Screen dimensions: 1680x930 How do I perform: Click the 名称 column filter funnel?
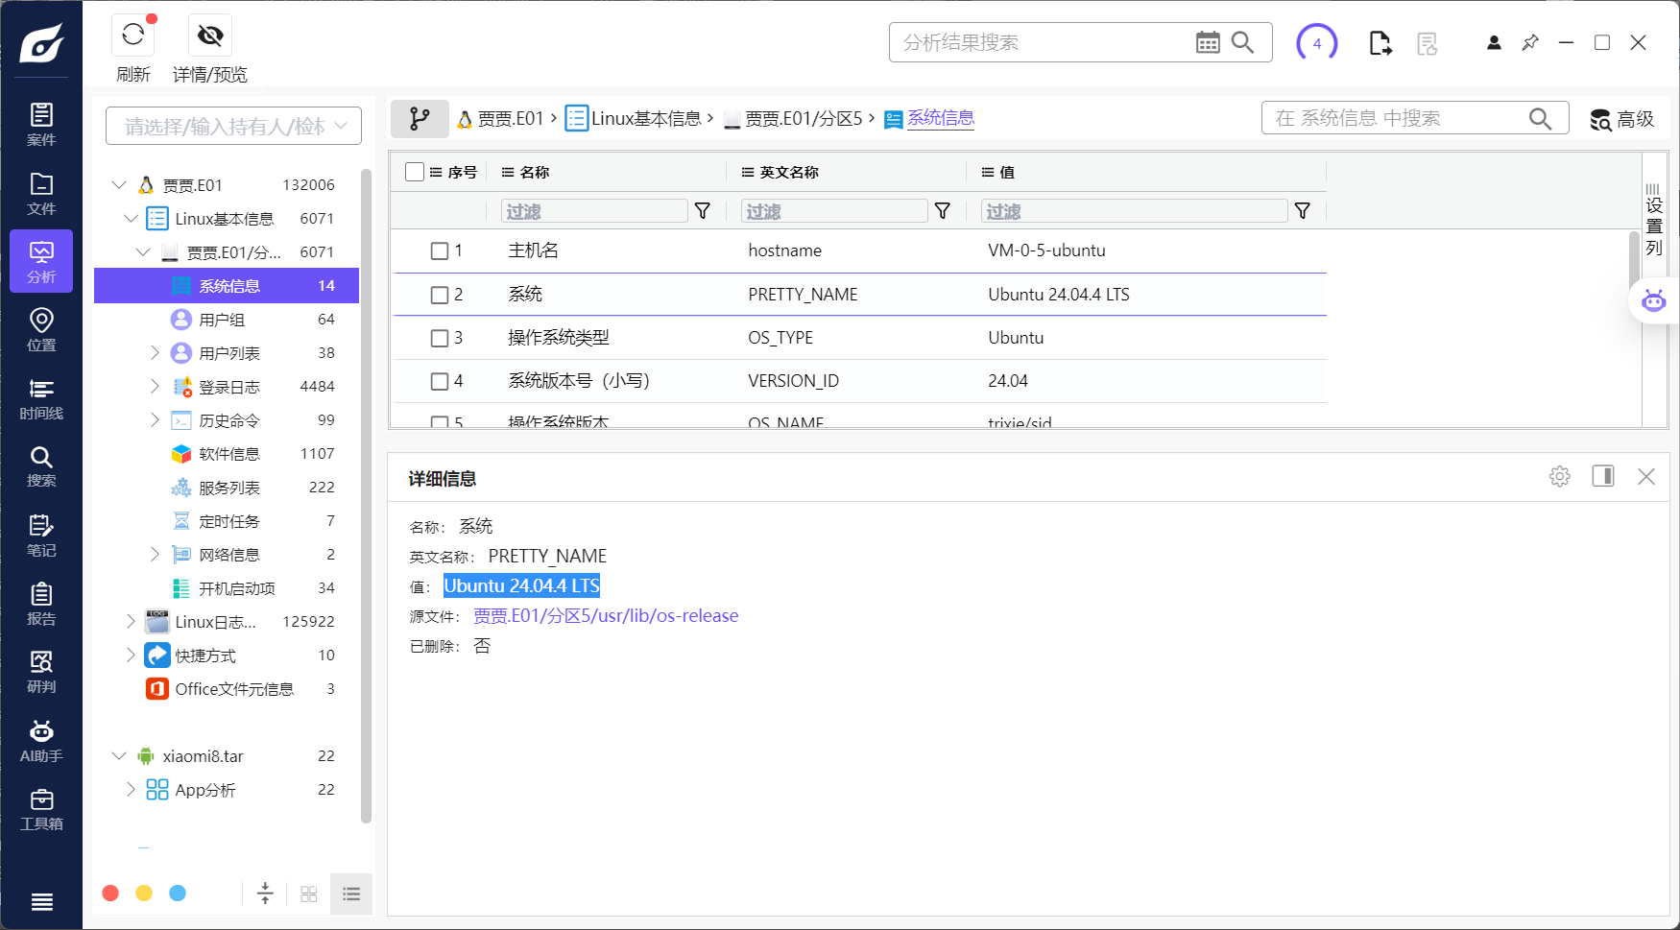[x=703, y=211]
